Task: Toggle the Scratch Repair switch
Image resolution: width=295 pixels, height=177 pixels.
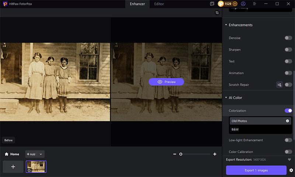Action: [288, 85]
